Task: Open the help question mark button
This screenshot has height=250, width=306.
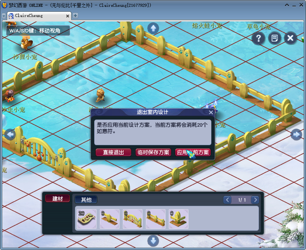Action: [258, 38]
